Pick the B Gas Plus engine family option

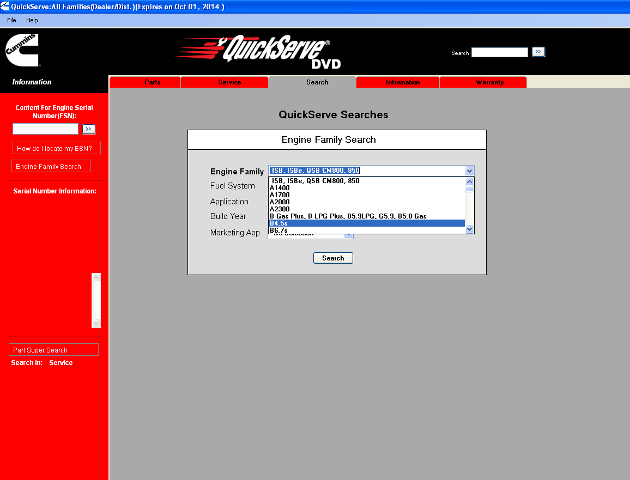point(366,216)
